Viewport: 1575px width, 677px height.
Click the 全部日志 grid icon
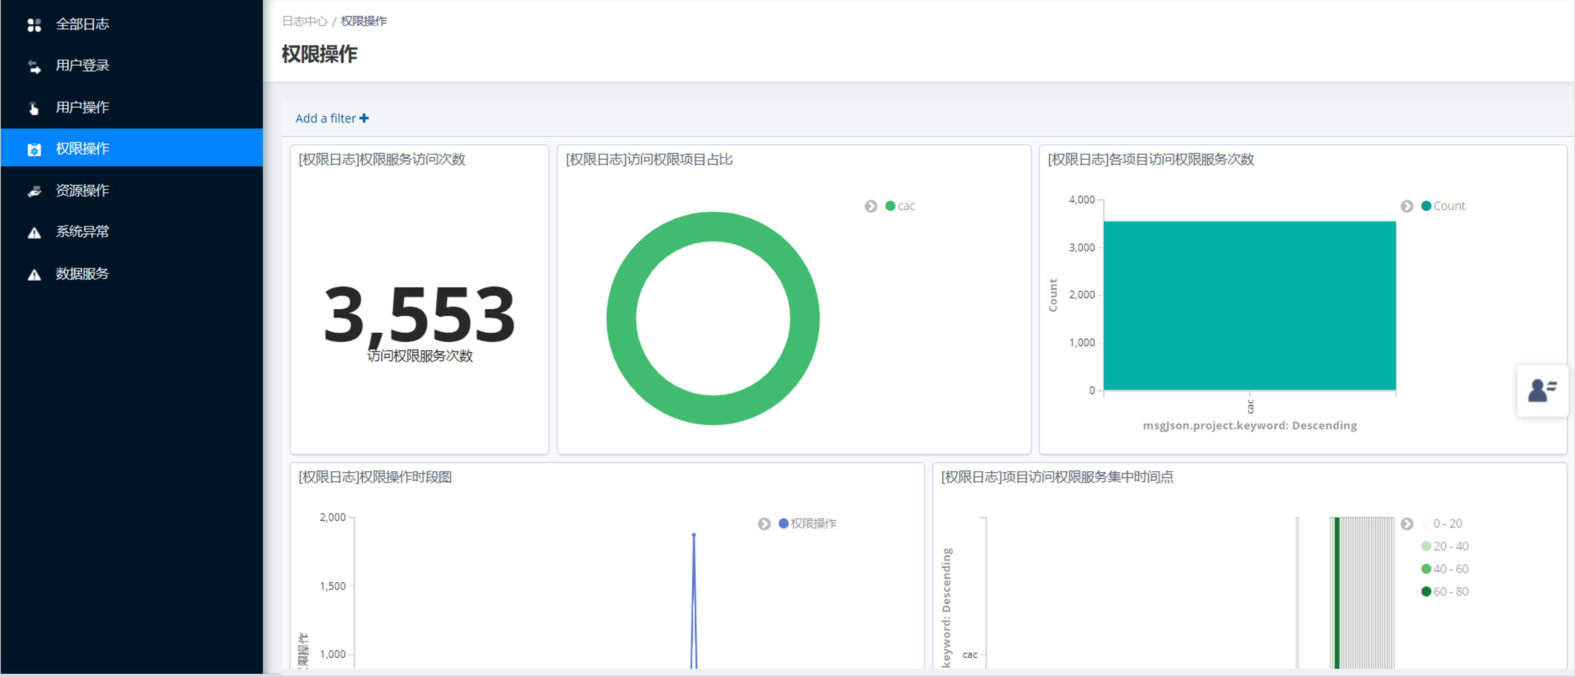coord(34,25)
